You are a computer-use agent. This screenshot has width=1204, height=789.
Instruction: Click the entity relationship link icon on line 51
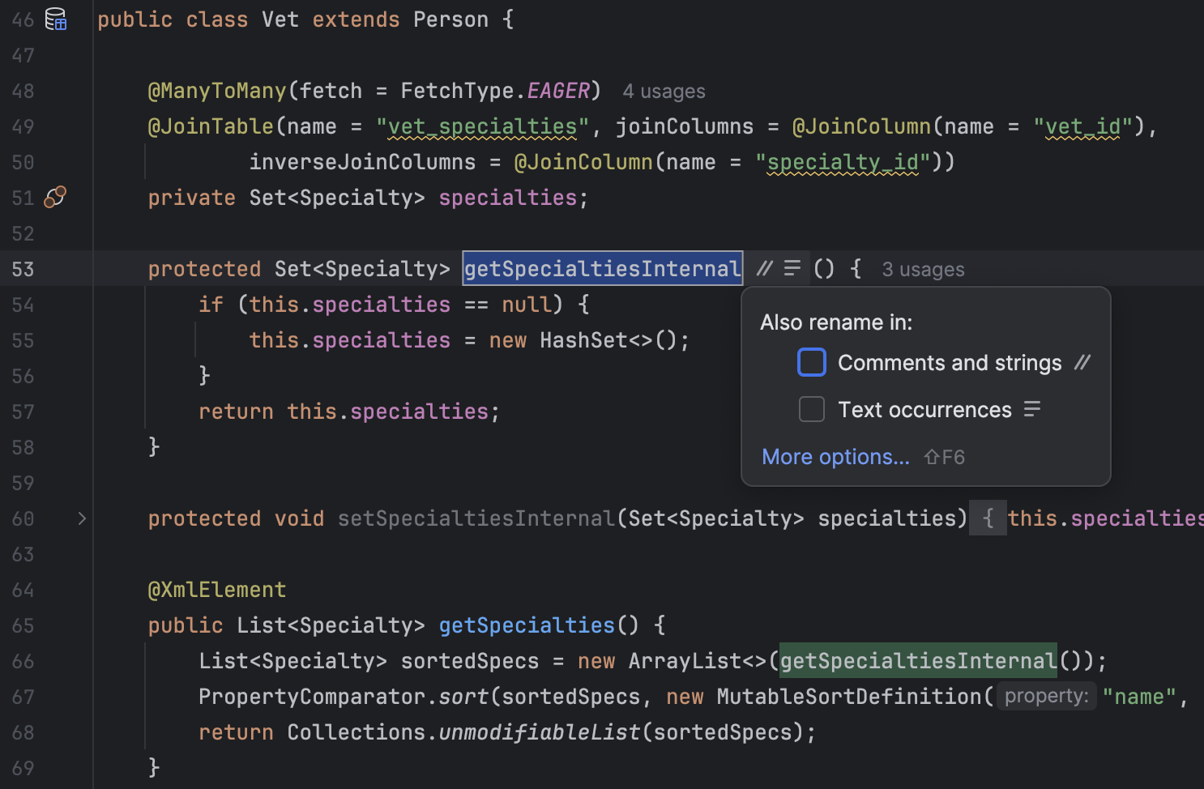[54, 197]
